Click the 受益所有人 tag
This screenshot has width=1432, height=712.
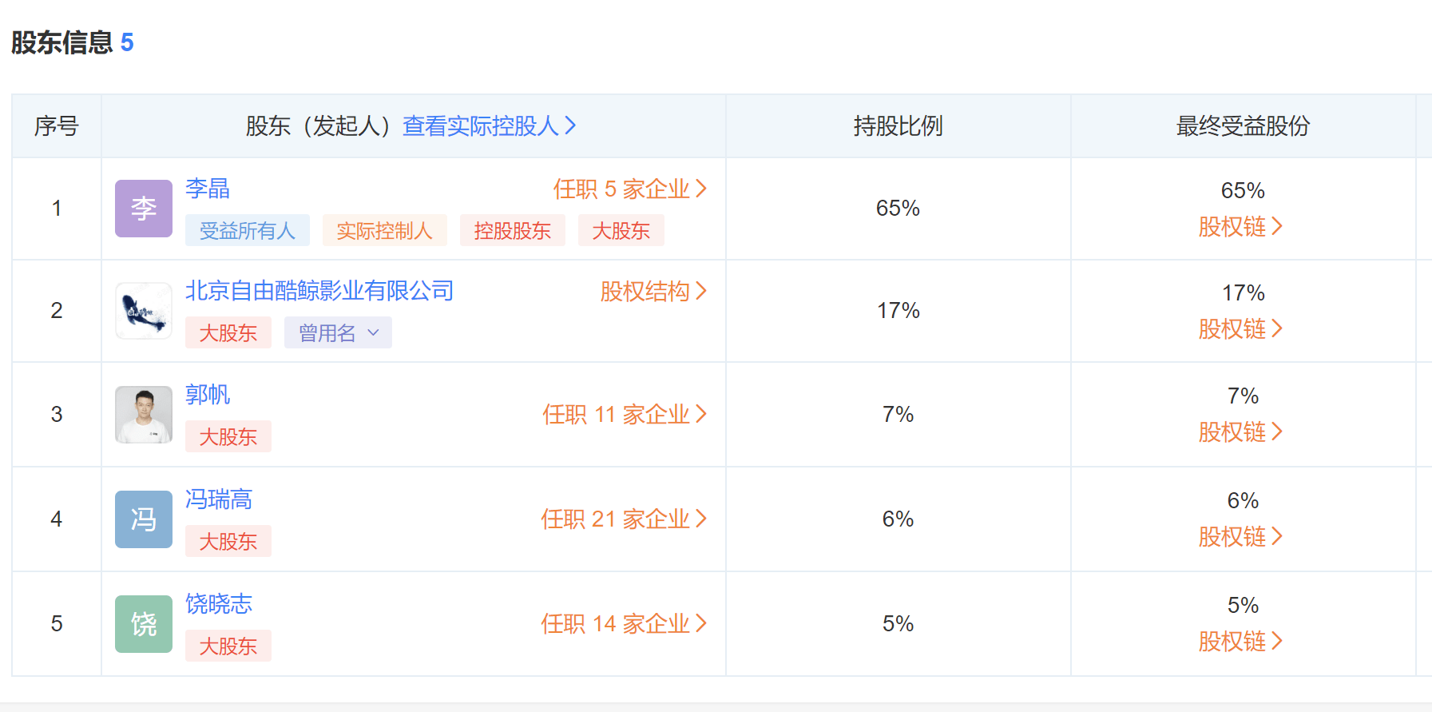pos(247,231)
